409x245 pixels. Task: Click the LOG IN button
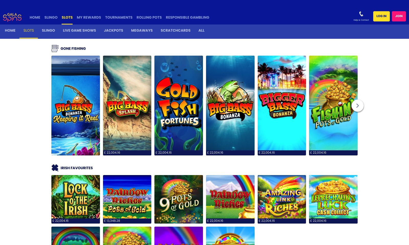pos(381,16)
